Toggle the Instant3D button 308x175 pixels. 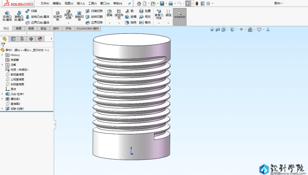[x=180, y=15]
